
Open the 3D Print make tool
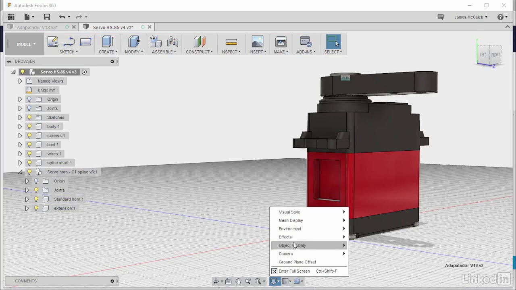coord(281,42)
